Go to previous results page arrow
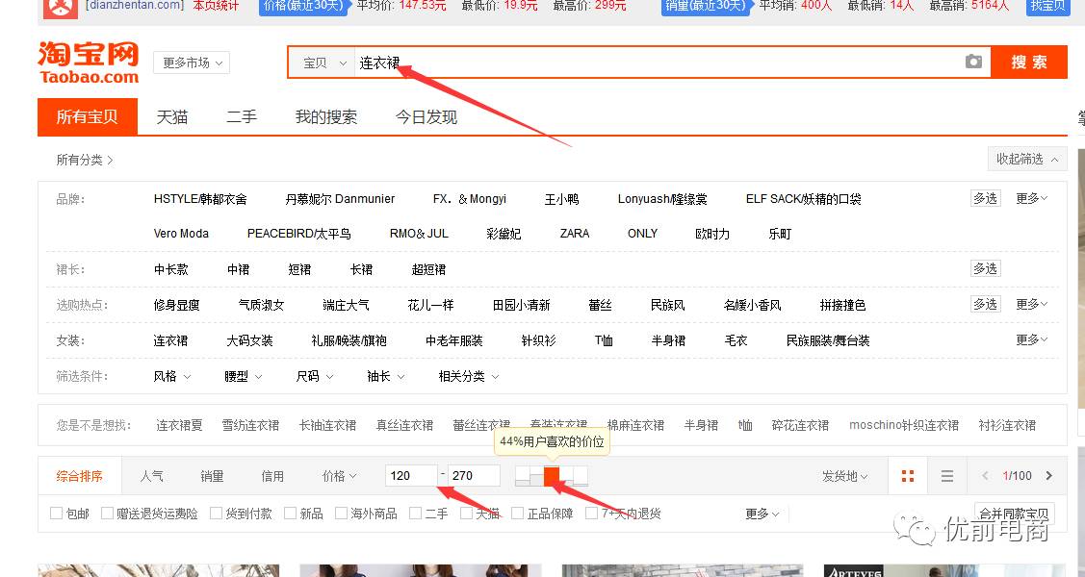 [986, 475]
